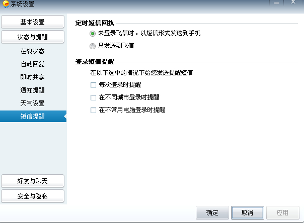Click the 应用 button
Viewport: 304px width, 223px height.
[x=283, y=213]
